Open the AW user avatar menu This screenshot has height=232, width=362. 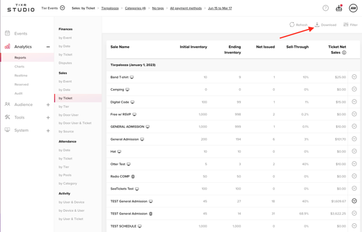coord(353,8)
